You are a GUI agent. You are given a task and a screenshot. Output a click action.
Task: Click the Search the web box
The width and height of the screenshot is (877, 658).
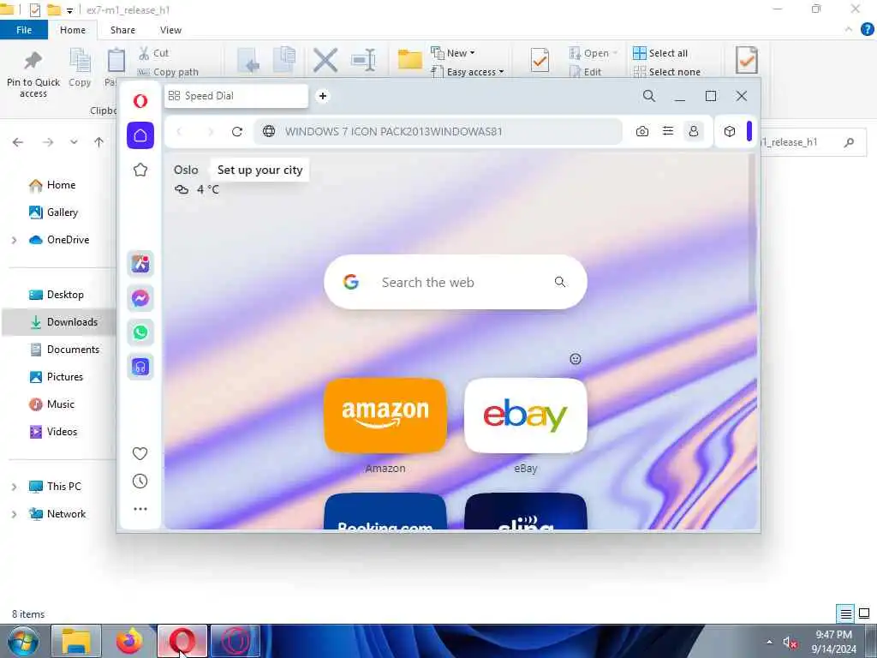point(456,282)
